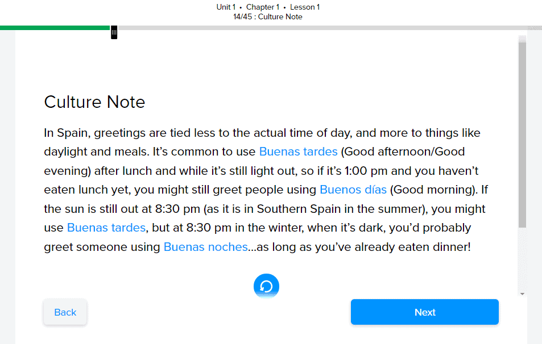
Task: Go to the Next screen
Action: (424, 312)
